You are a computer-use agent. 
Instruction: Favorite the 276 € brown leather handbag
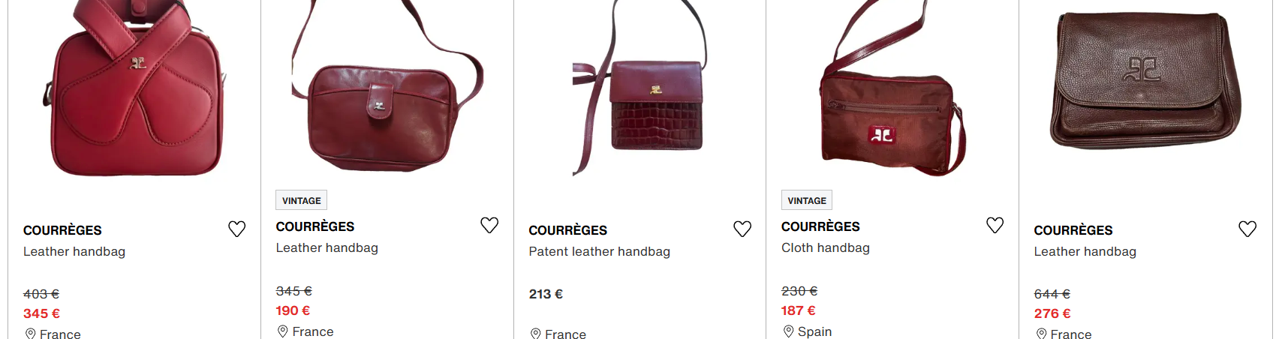1247,229
